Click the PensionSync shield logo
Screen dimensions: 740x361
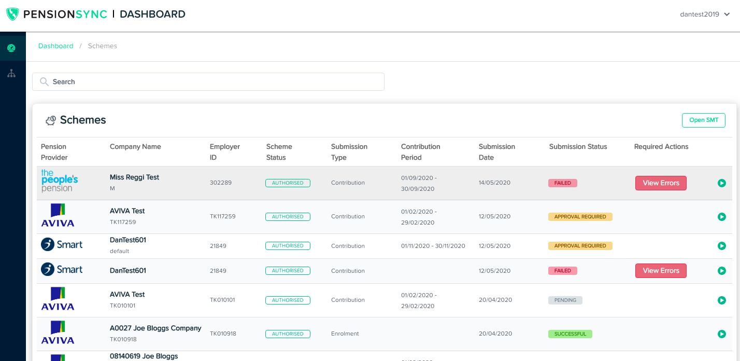(x=12, y=14)
